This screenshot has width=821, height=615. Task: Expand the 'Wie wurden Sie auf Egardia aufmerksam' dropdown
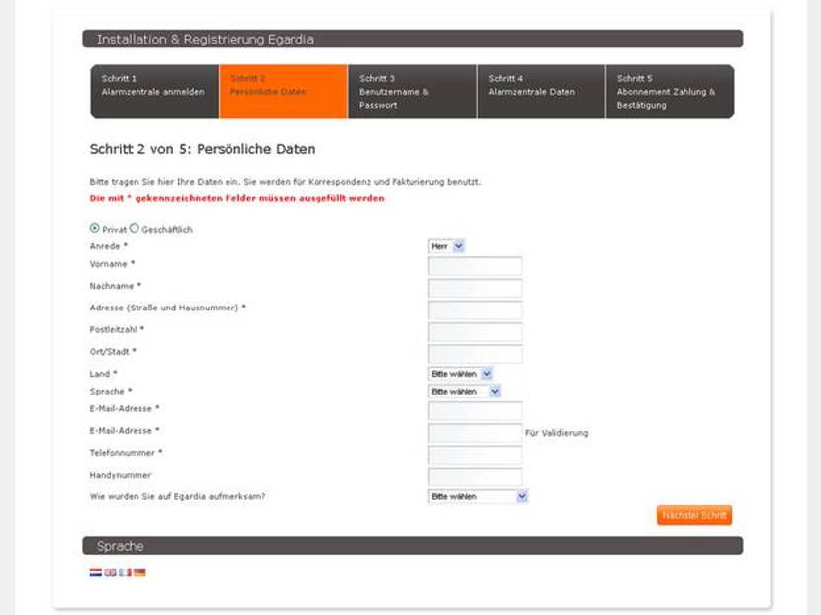pos(479,496)
